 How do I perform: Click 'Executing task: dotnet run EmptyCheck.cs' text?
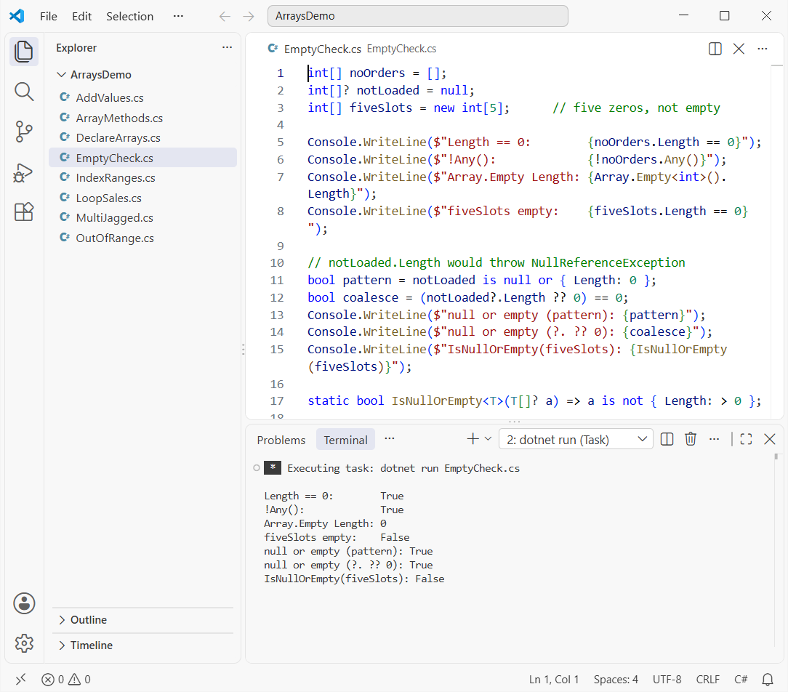(x=403, y=468)
